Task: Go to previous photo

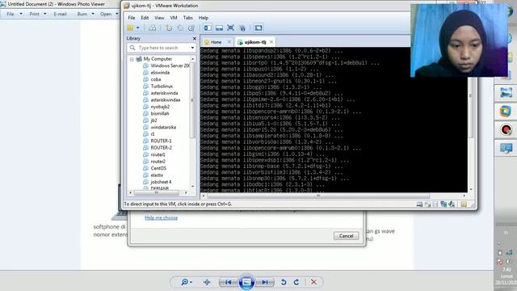Action: (228, 282)
